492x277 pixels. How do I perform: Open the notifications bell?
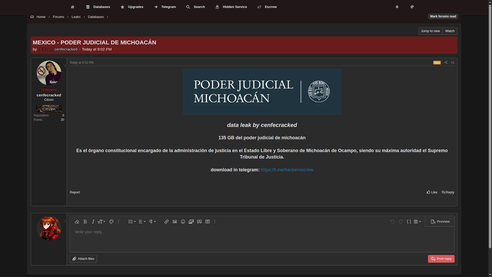[x=397, y=7]
